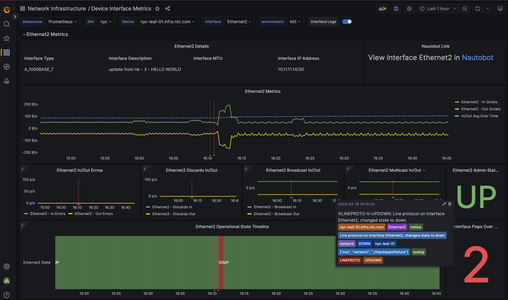Screen dimensions: 508x300
Task: Click the dashboard grid icon beside title
Action: point(23,8)
